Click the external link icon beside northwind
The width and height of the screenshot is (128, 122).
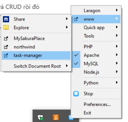[6, 47]
